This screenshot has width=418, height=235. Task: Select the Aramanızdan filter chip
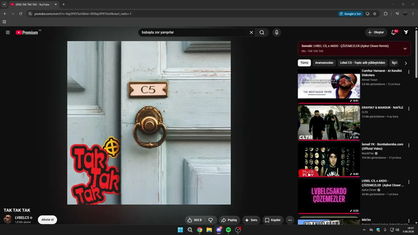tap(324, 63)
